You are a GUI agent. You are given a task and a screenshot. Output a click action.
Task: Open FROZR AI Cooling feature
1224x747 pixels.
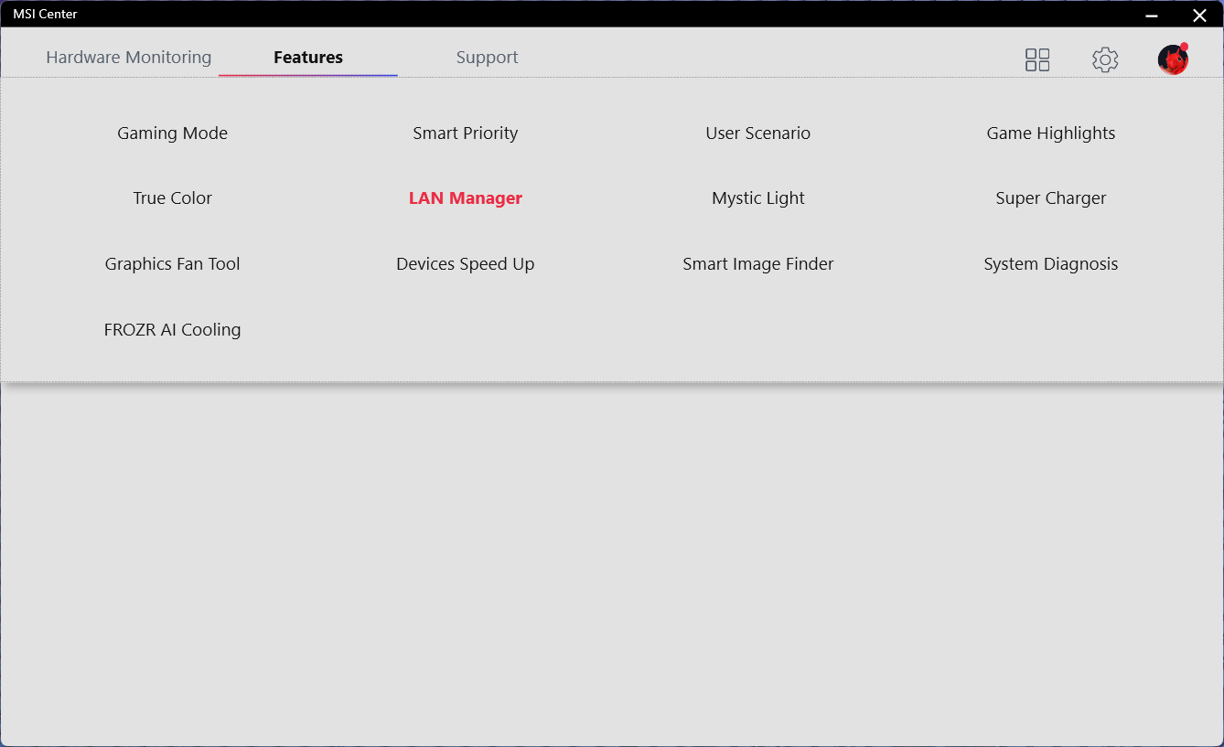pos(173,330)
